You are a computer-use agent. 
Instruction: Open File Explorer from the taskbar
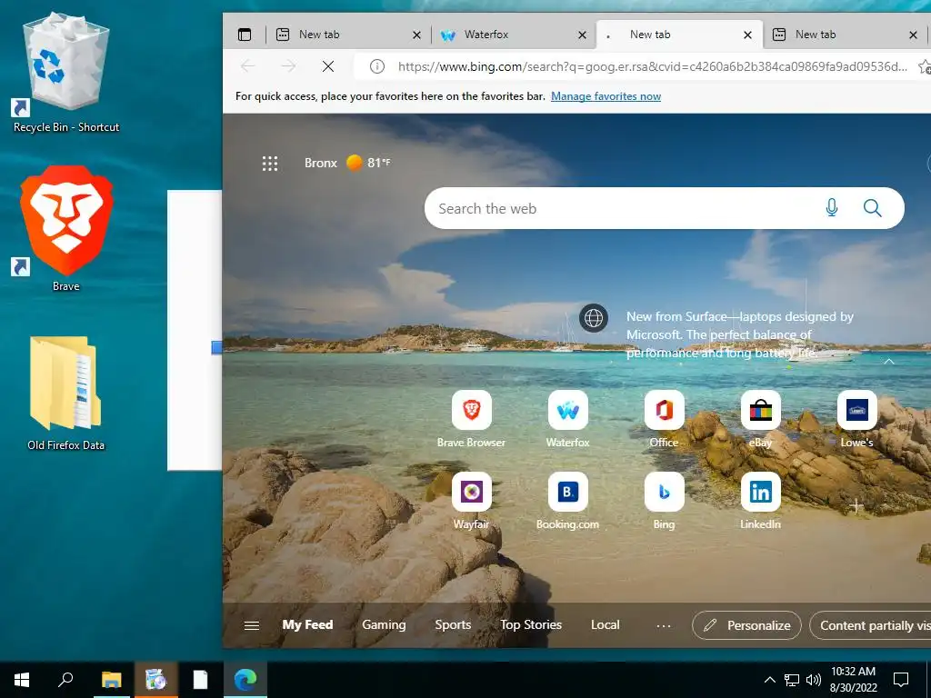tap(111, 680)
